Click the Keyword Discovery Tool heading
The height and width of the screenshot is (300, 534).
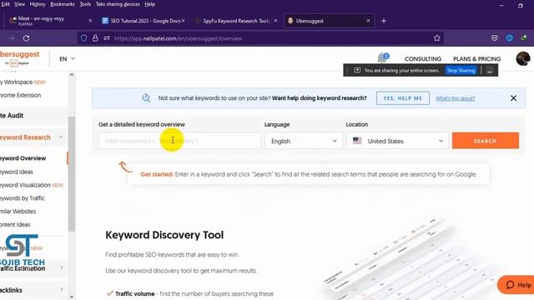coord(164,235)
